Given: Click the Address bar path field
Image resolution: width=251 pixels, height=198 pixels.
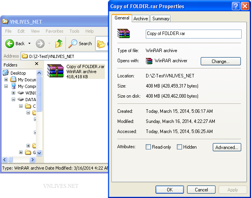Looking at the screenshot, I should click(x=65, y=56).
